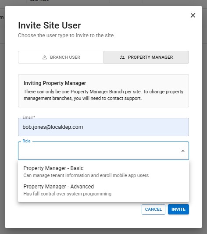Click the Cancel button

coord(153,209)
